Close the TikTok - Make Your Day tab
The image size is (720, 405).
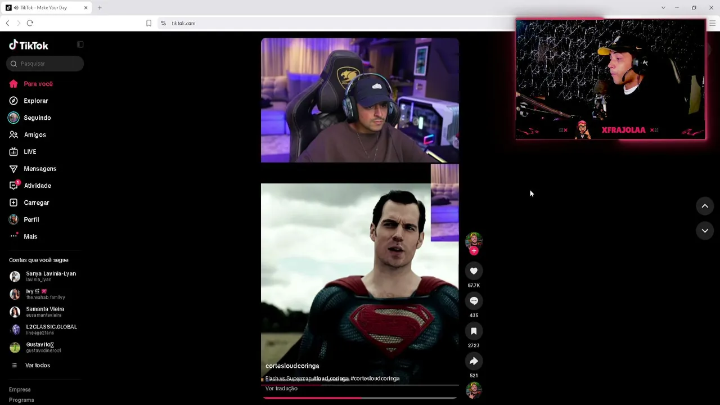(85, 8)
